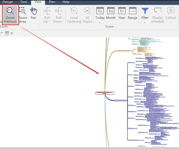Switch to the Plan tab
Image resolution: width=179 pixels, height=149 pixels.
pos(52,2)
